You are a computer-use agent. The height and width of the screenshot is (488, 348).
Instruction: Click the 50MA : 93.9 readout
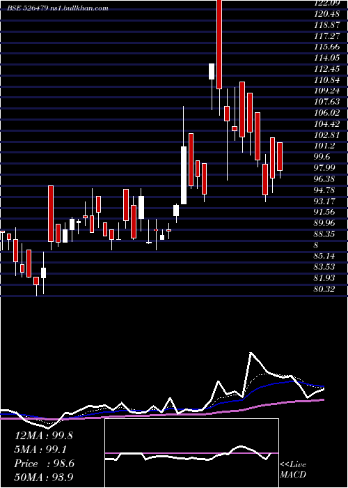pyautogui.click(x=44, y=478)
